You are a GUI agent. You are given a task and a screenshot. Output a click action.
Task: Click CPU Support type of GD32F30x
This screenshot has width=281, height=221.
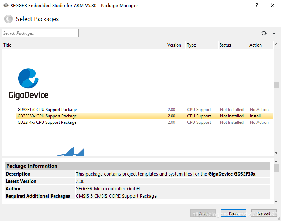[x=199, y=116]
